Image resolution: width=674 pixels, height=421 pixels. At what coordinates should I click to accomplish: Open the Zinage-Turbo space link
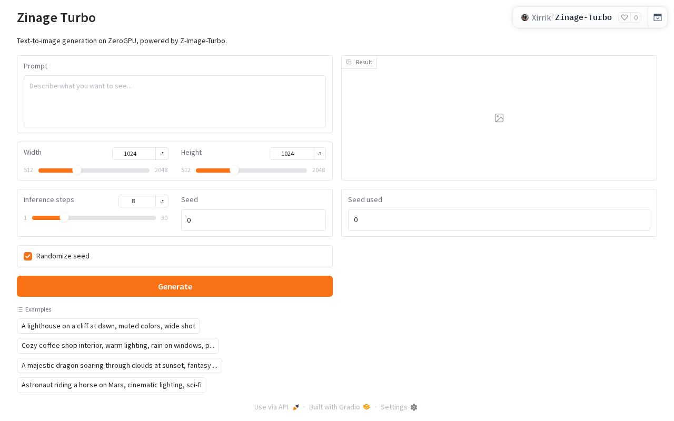(583, 17)
